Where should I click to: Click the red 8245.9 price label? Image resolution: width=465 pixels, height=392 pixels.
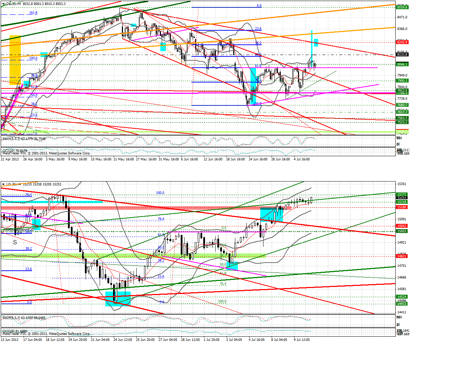[402, 42]
